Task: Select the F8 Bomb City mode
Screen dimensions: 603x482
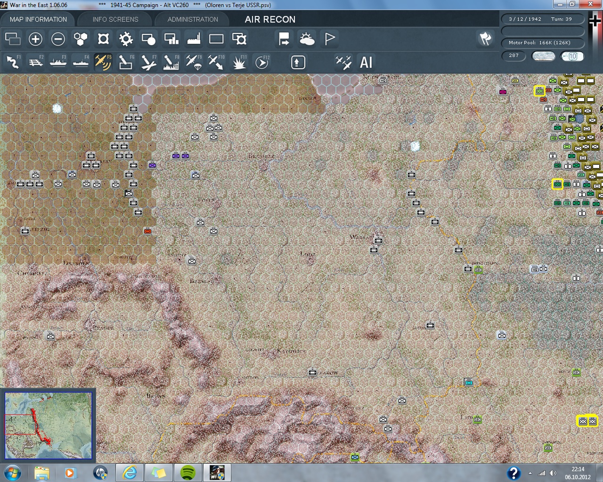Action: (171, 62)
